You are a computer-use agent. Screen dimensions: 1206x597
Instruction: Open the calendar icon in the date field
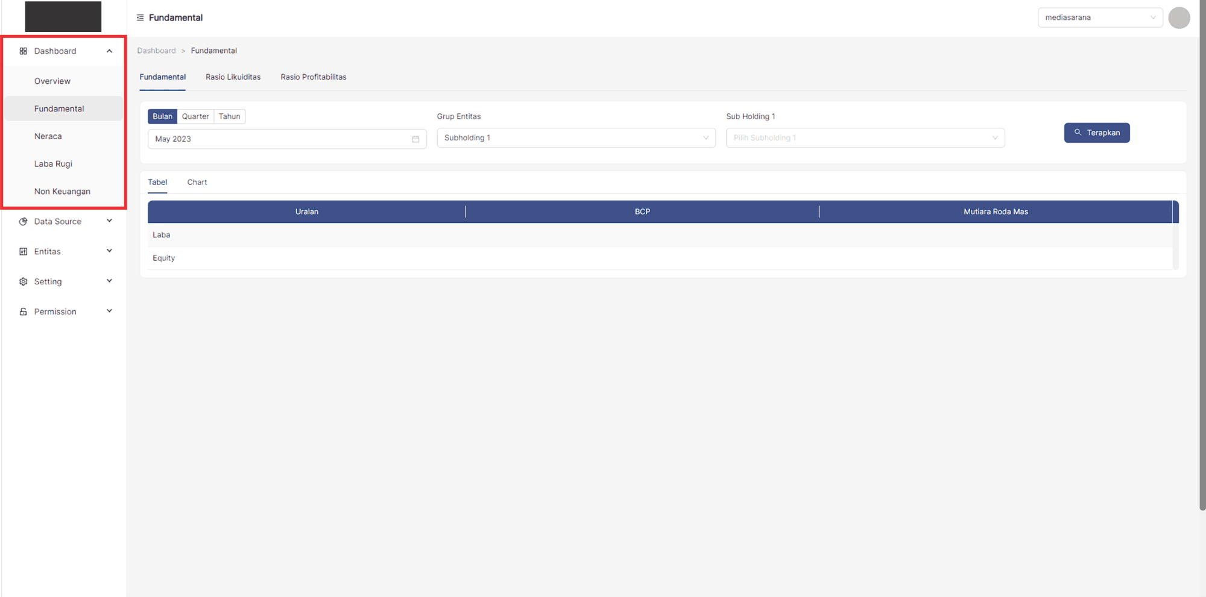point(415,139)
